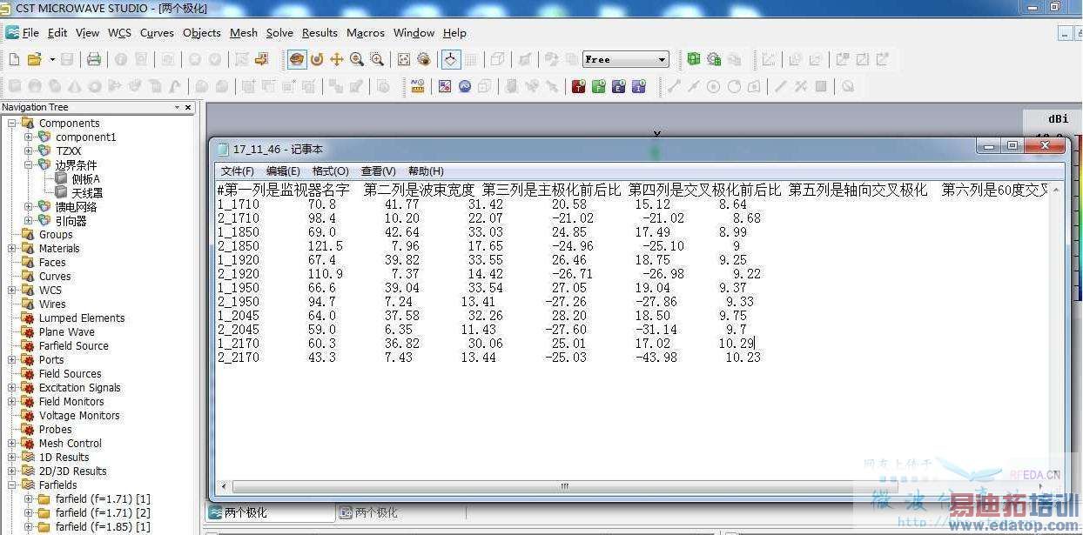Expand the Materials tree node
1083x535 pixels.
pyautogui.click(x=13, y=248)
